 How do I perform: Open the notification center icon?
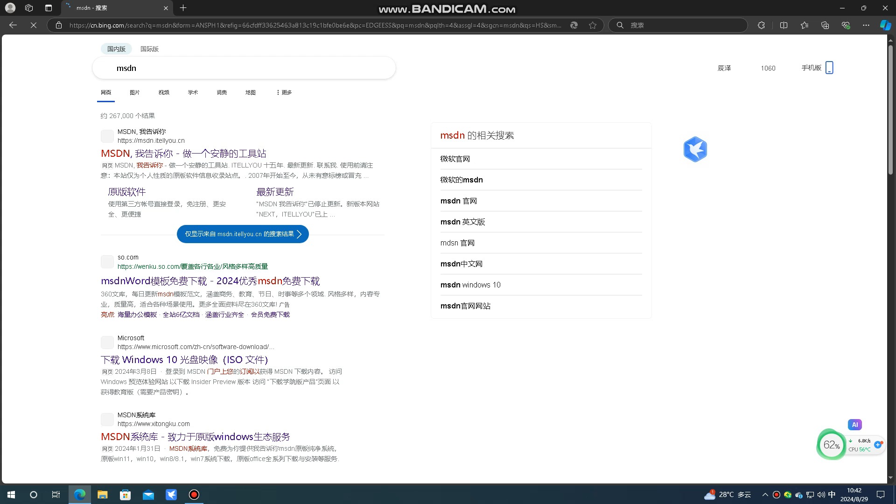(x=881, y=495)
